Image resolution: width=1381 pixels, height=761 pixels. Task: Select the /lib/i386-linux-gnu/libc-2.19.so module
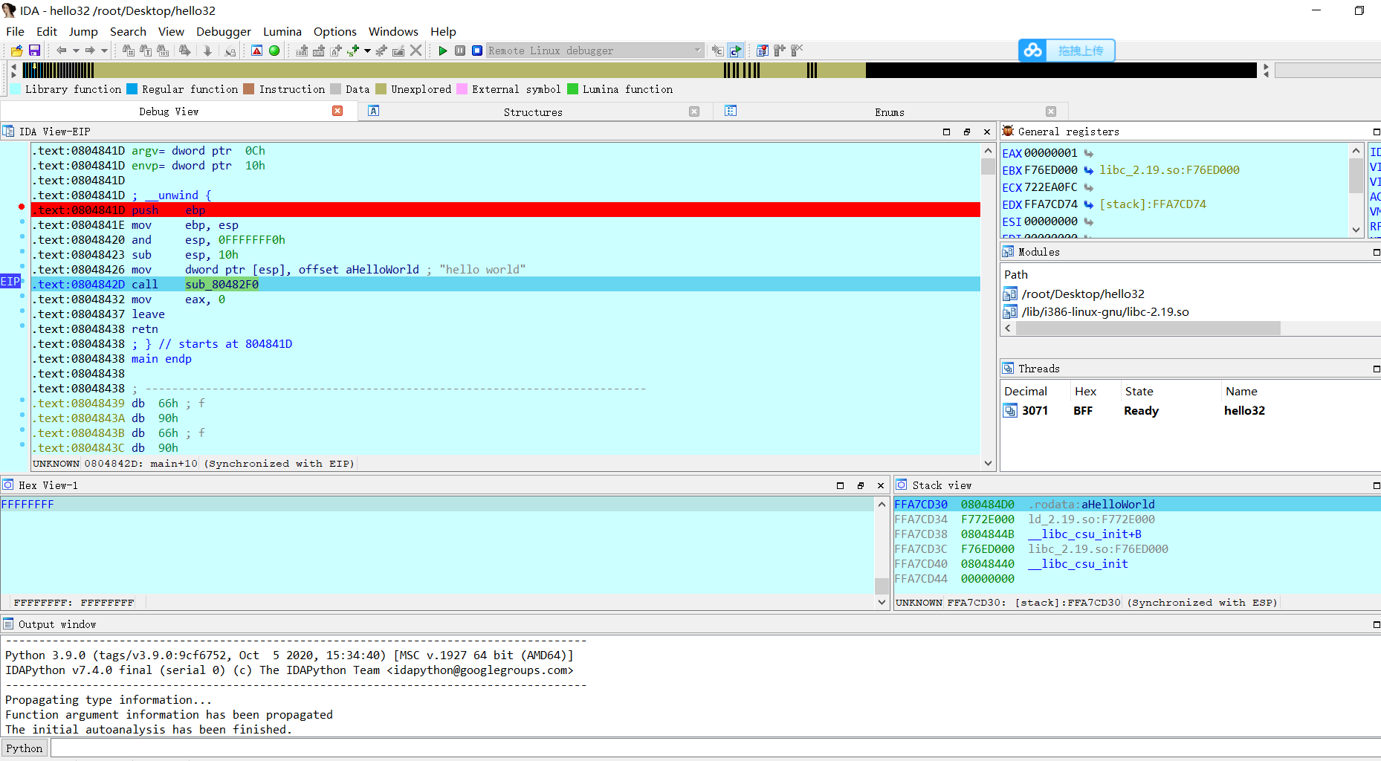[x=1105, y=312]
